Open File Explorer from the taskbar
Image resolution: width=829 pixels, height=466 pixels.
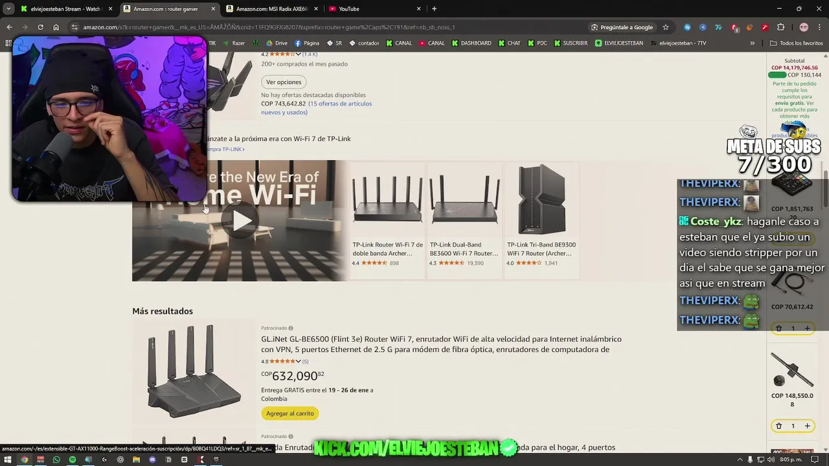136,460
